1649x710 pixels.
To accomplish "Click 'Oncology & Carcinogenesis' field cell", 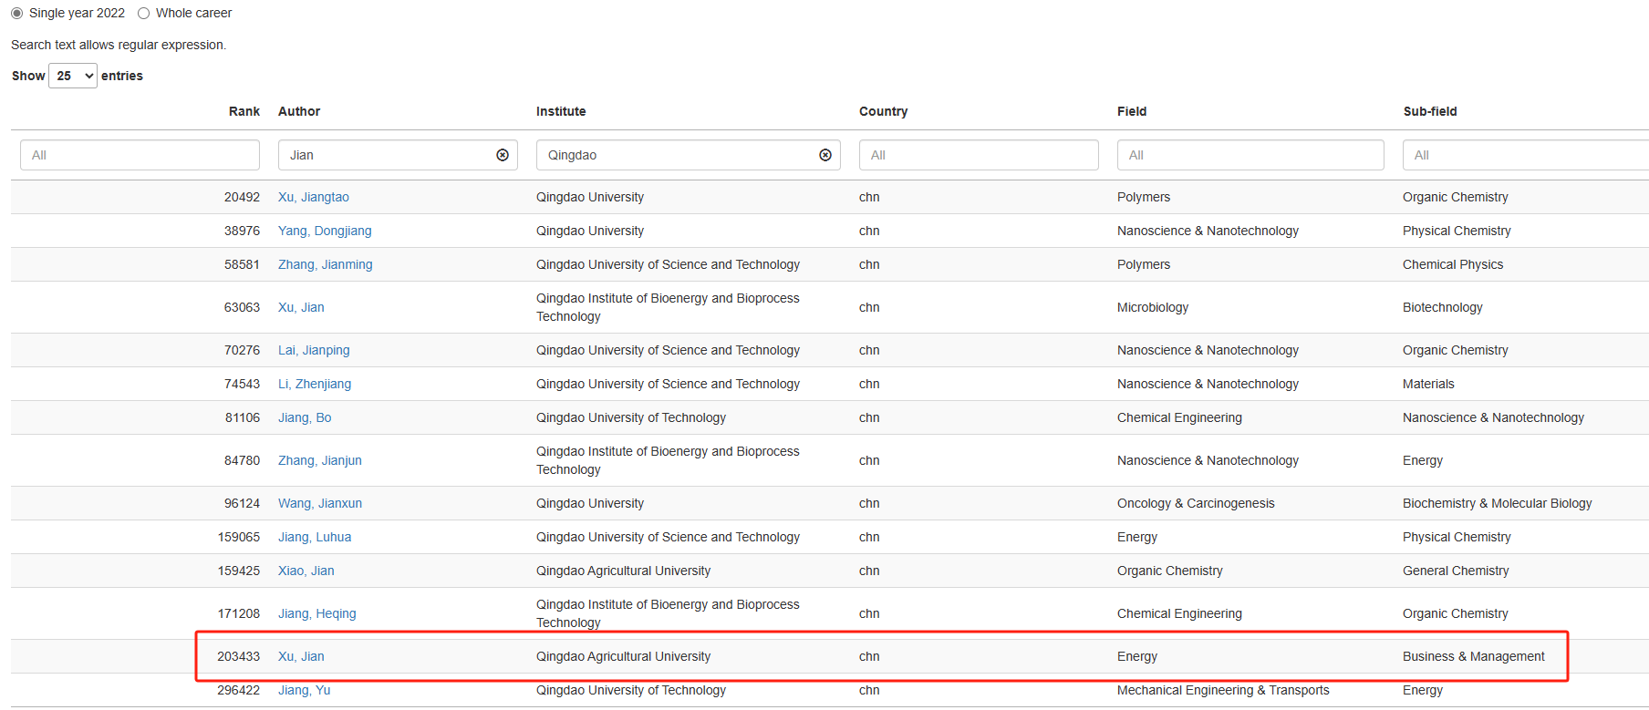I will point(1196,503).
